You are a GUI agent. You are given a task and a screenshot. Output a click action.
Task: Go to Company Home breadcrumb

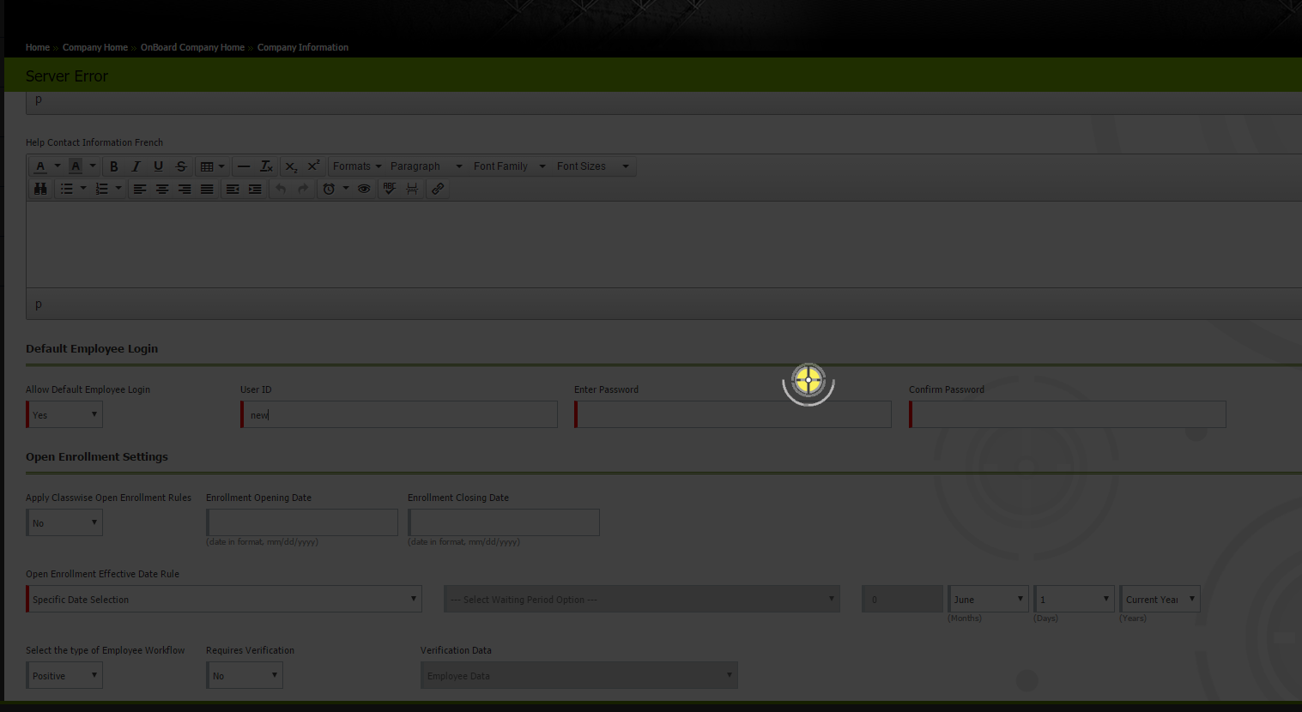point(94,48)
